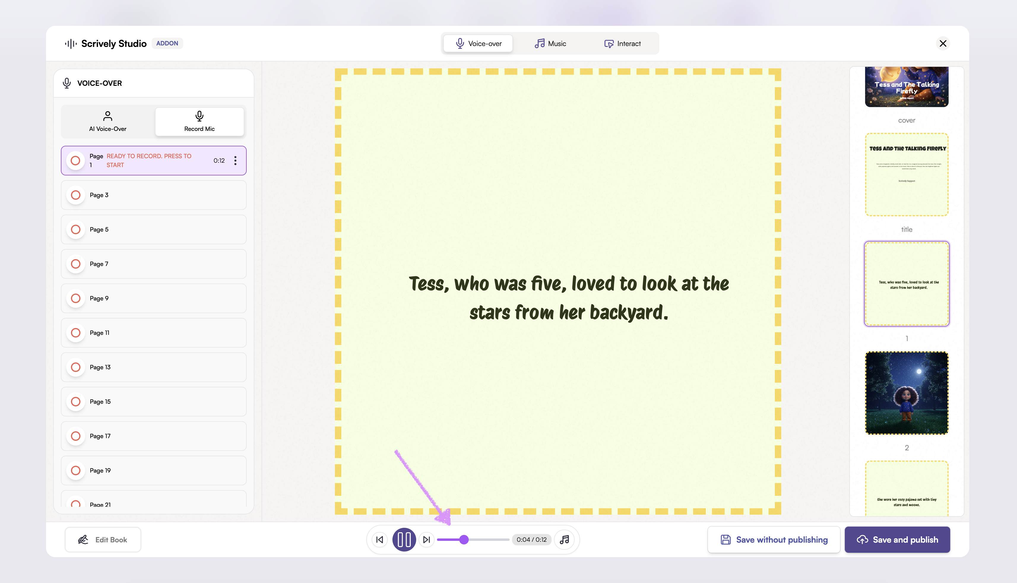The image size is (1017, 583).
Task: Start recording for Page 13
Action: (76, 367)
